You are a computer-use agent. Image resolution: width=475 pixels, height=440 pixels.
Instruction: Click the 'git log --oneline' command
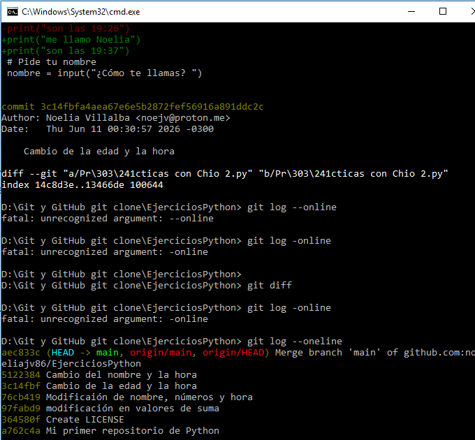coord(295,342)
